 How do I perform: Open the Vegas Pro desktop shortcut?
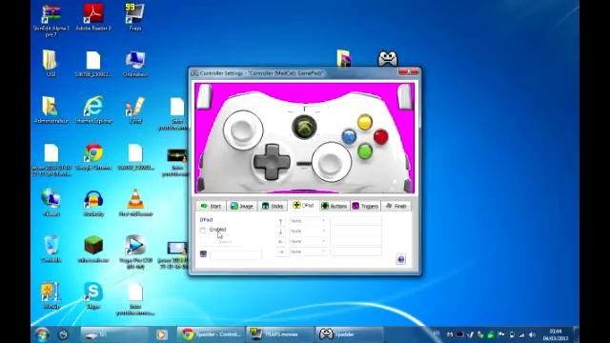135,252
